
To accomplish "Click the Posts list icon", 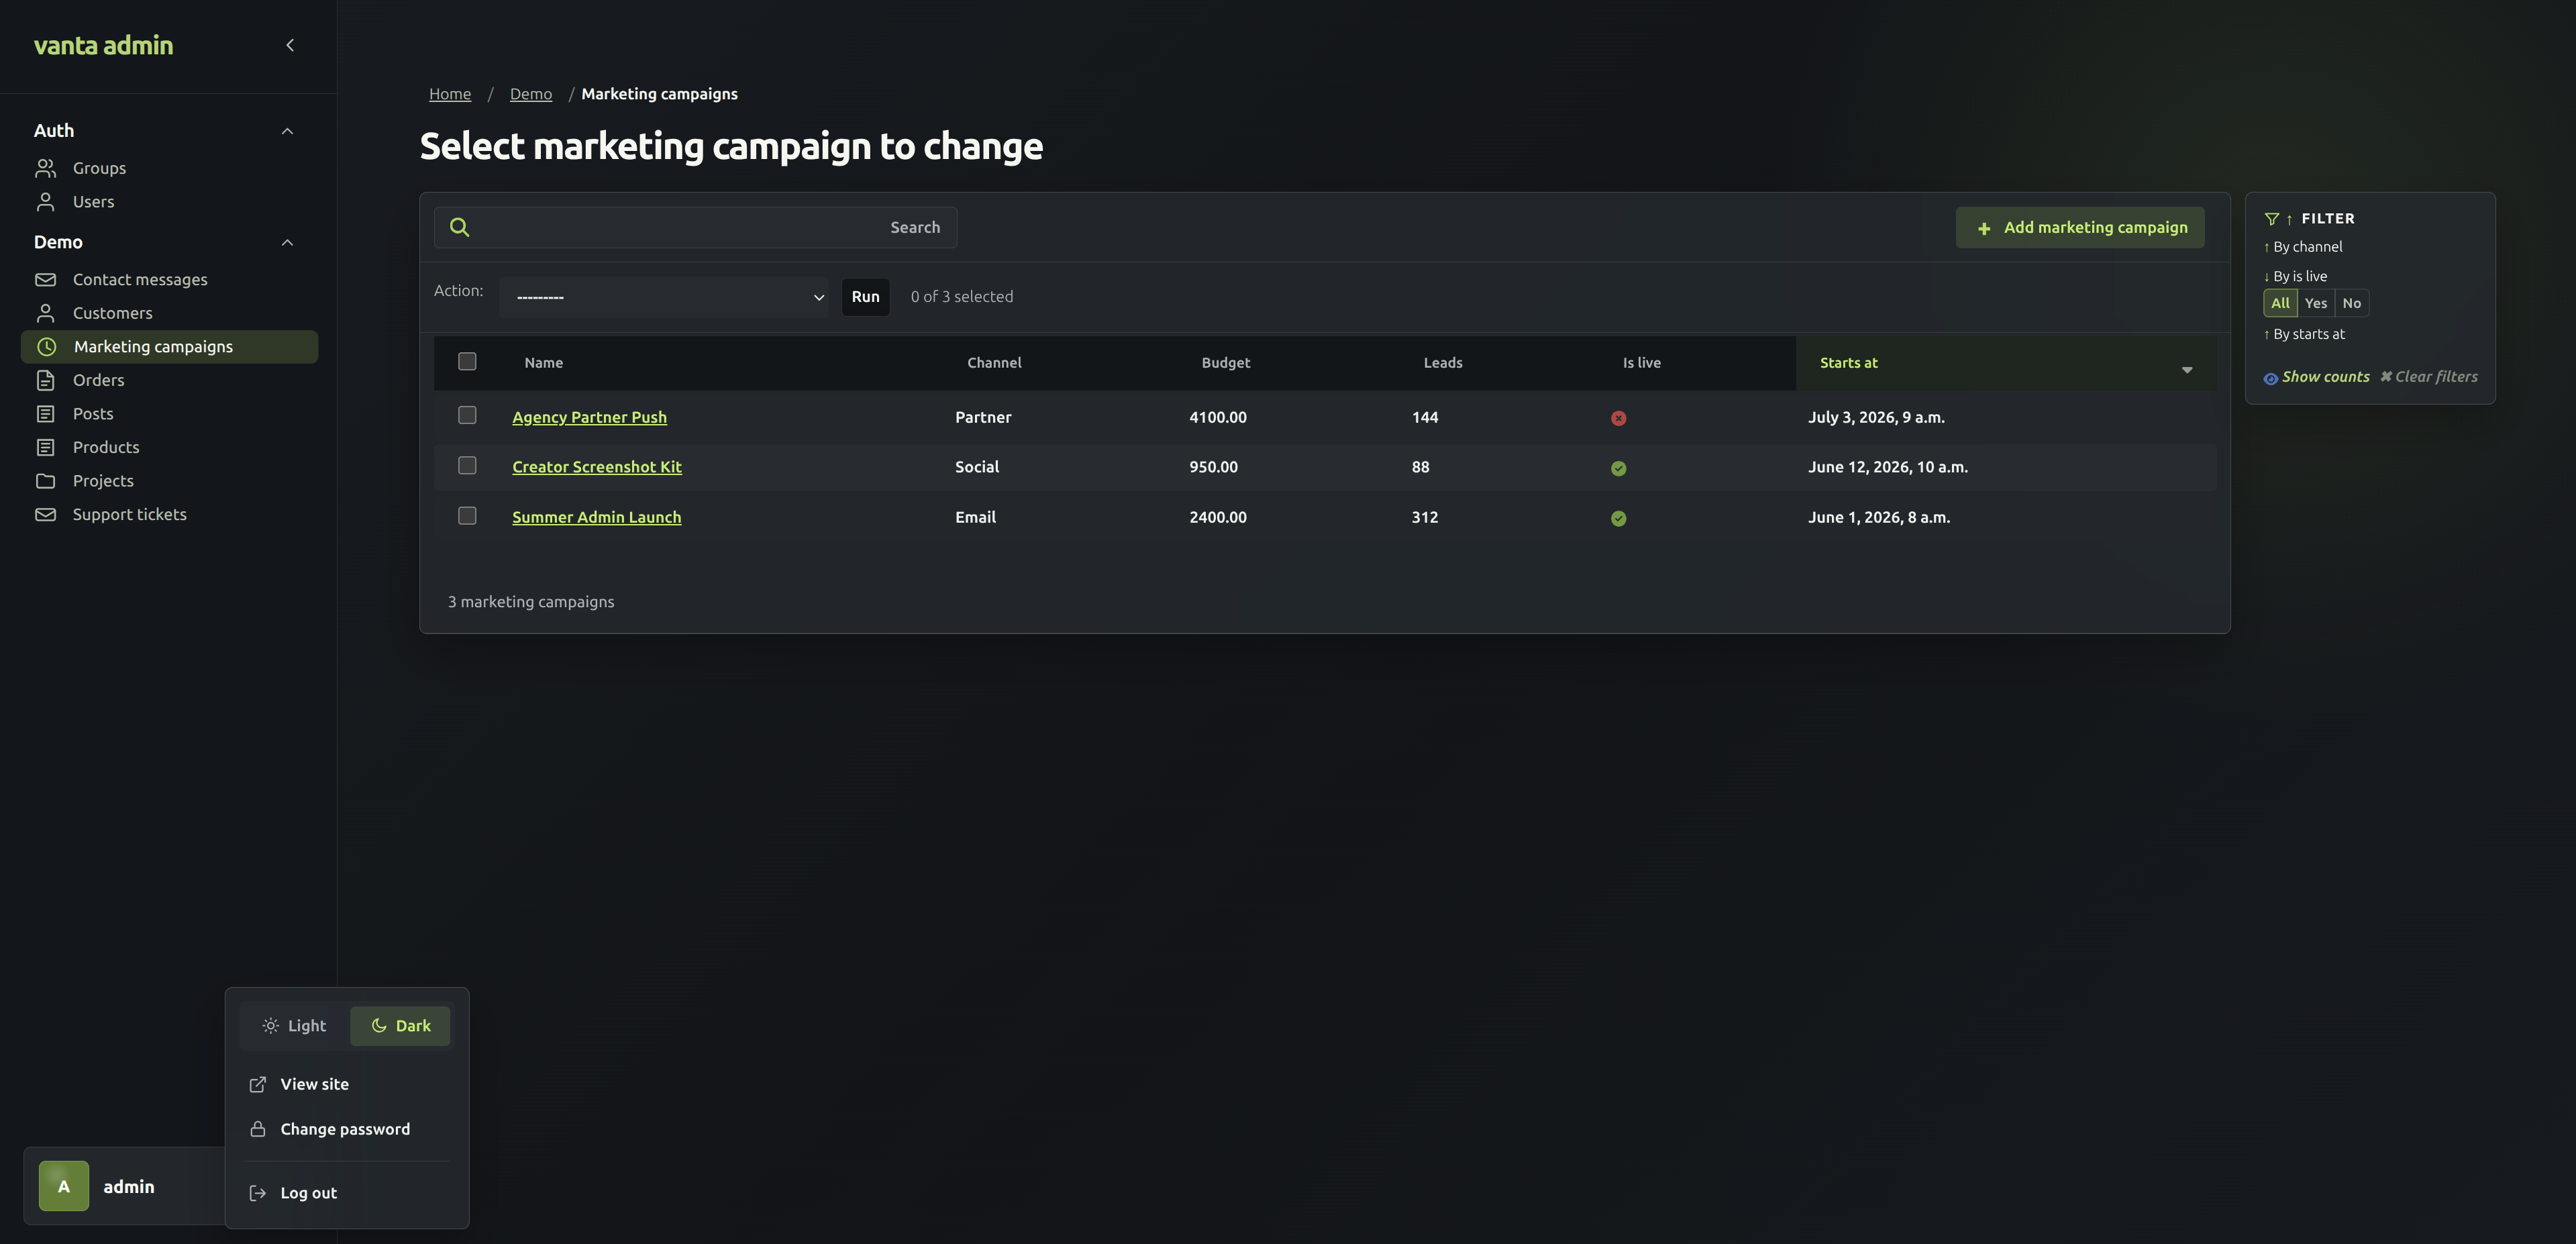I will pyautogui.click(x=45, y=414).
